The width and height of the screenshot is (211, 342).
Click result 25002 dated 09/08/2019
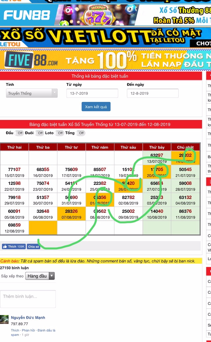128,211
